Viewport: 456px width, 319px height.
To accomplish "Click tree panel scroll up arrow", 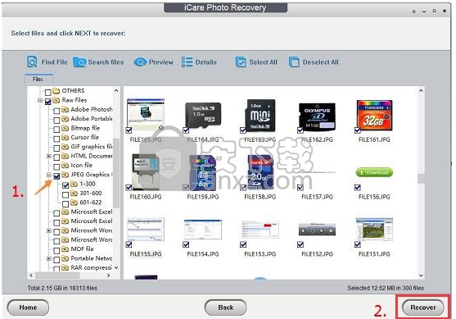I will (116, 90).
